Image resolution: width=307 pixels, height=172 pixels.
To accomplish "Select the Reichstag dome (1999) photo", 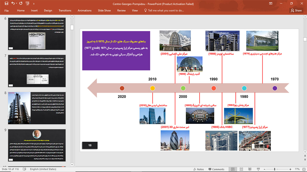I will tap(190, 64).
